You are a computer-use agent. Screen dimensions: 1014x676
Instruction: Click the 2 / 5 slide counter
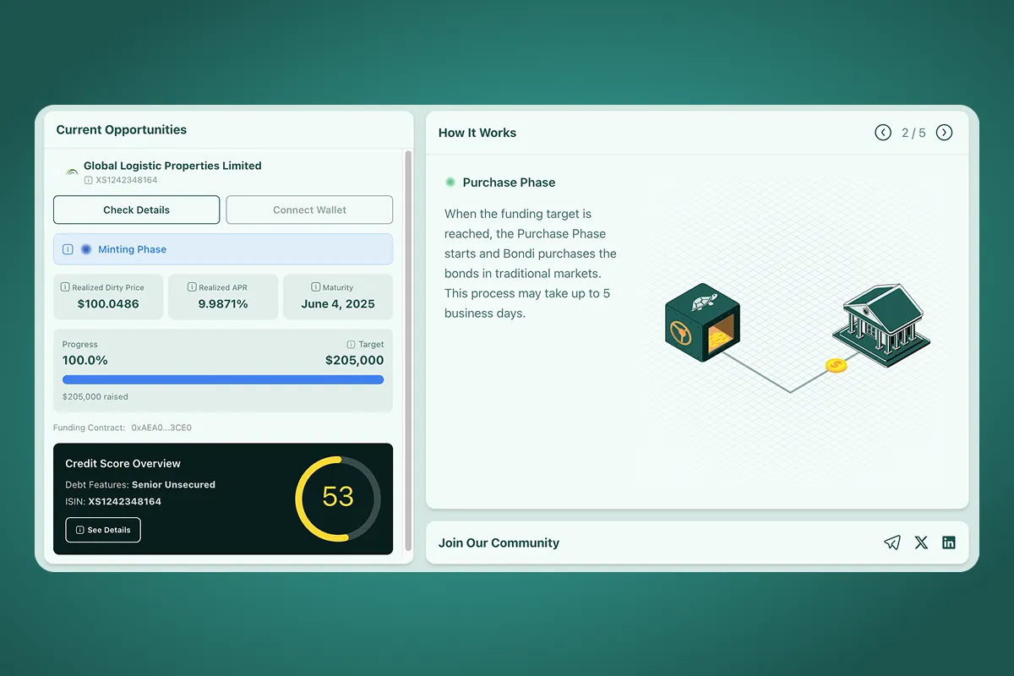[913, 133]
